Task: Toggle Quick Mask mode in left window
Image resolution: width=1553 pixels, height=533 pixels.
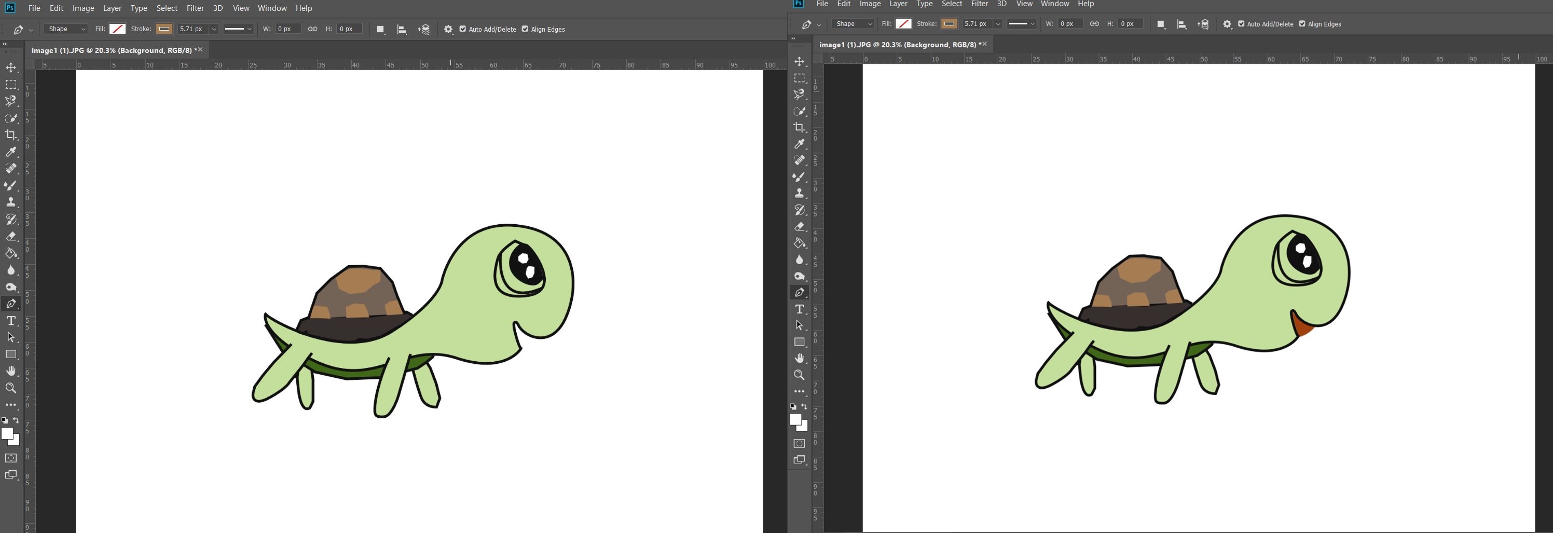Action: pos(11,458)
